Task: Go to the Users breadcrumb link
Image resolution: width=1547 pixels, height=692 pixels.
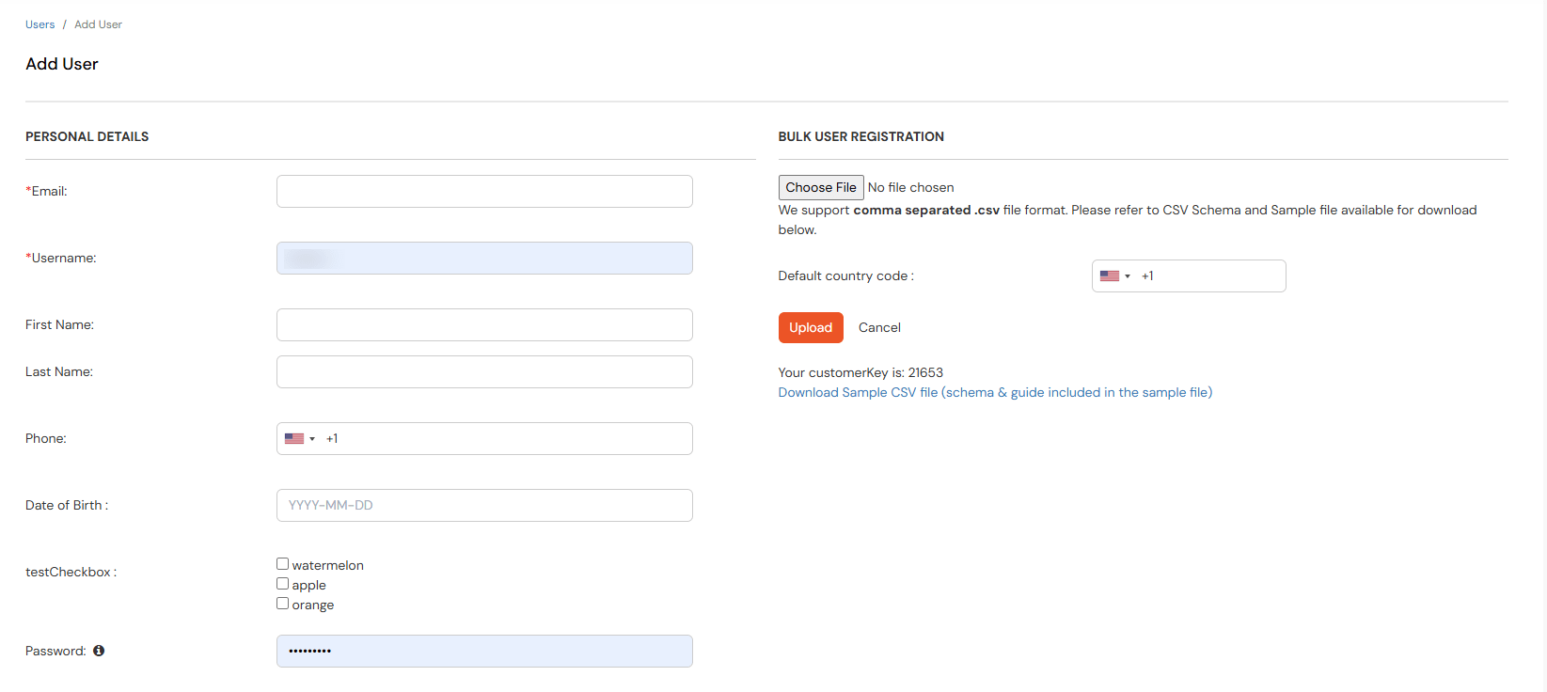Action: click(x=39, y=24)
